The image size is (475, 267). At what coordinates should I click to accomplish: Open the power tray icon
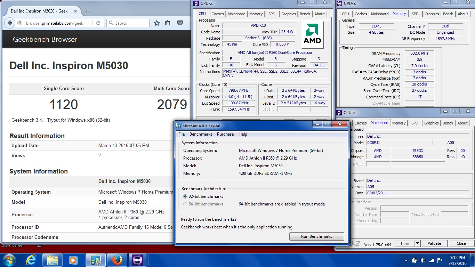tap(414, 260)
